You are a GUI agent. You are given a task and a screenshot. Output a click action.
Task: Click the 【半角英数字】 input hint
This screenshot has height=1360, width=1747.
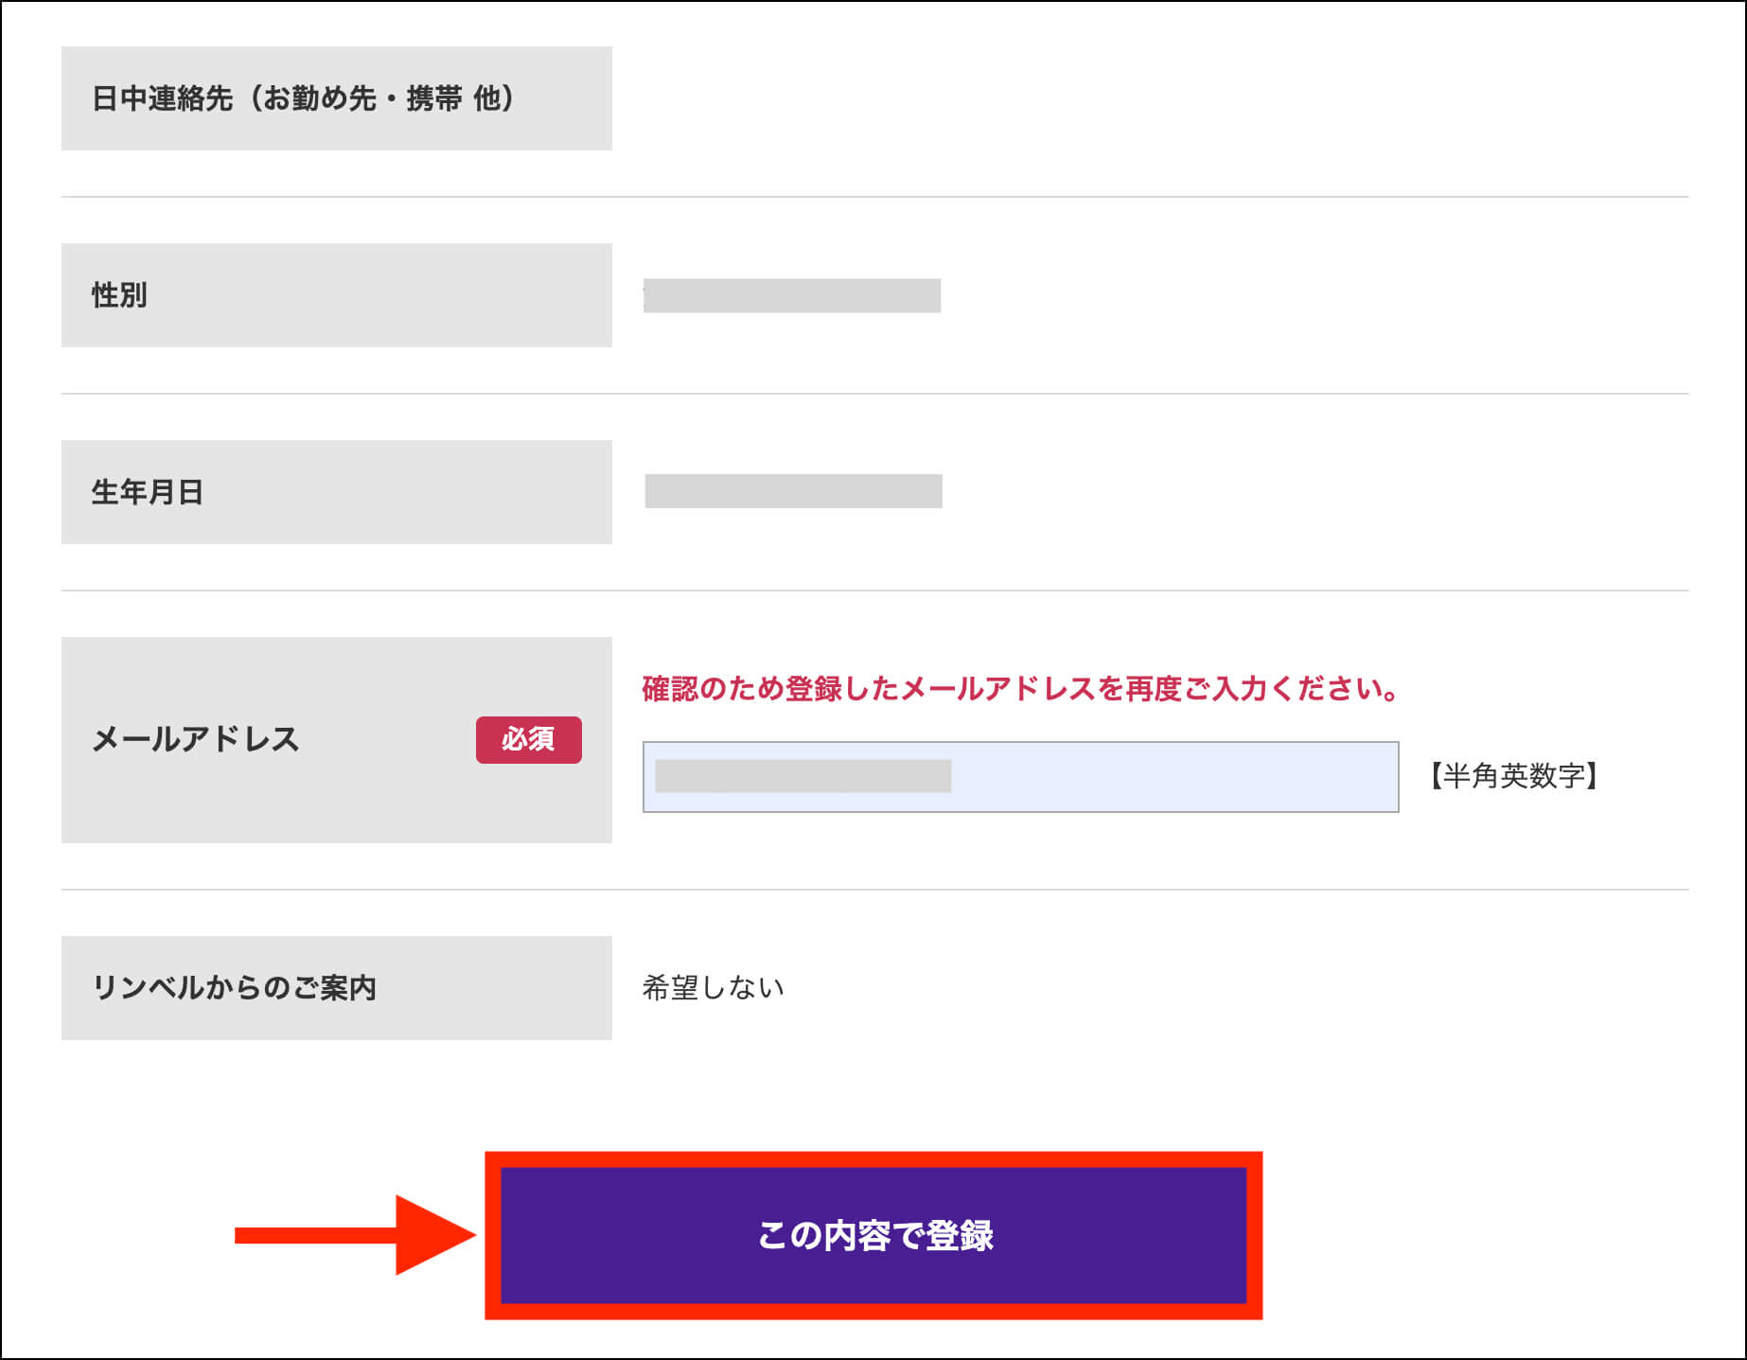click(x=1513, y=776)
